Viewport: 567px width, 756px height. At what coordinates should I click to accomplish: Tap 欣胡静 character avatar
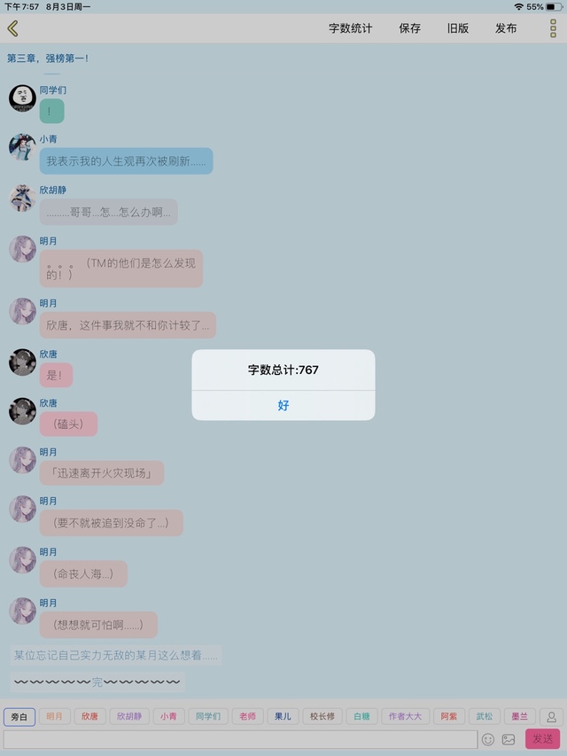point(23,199)
